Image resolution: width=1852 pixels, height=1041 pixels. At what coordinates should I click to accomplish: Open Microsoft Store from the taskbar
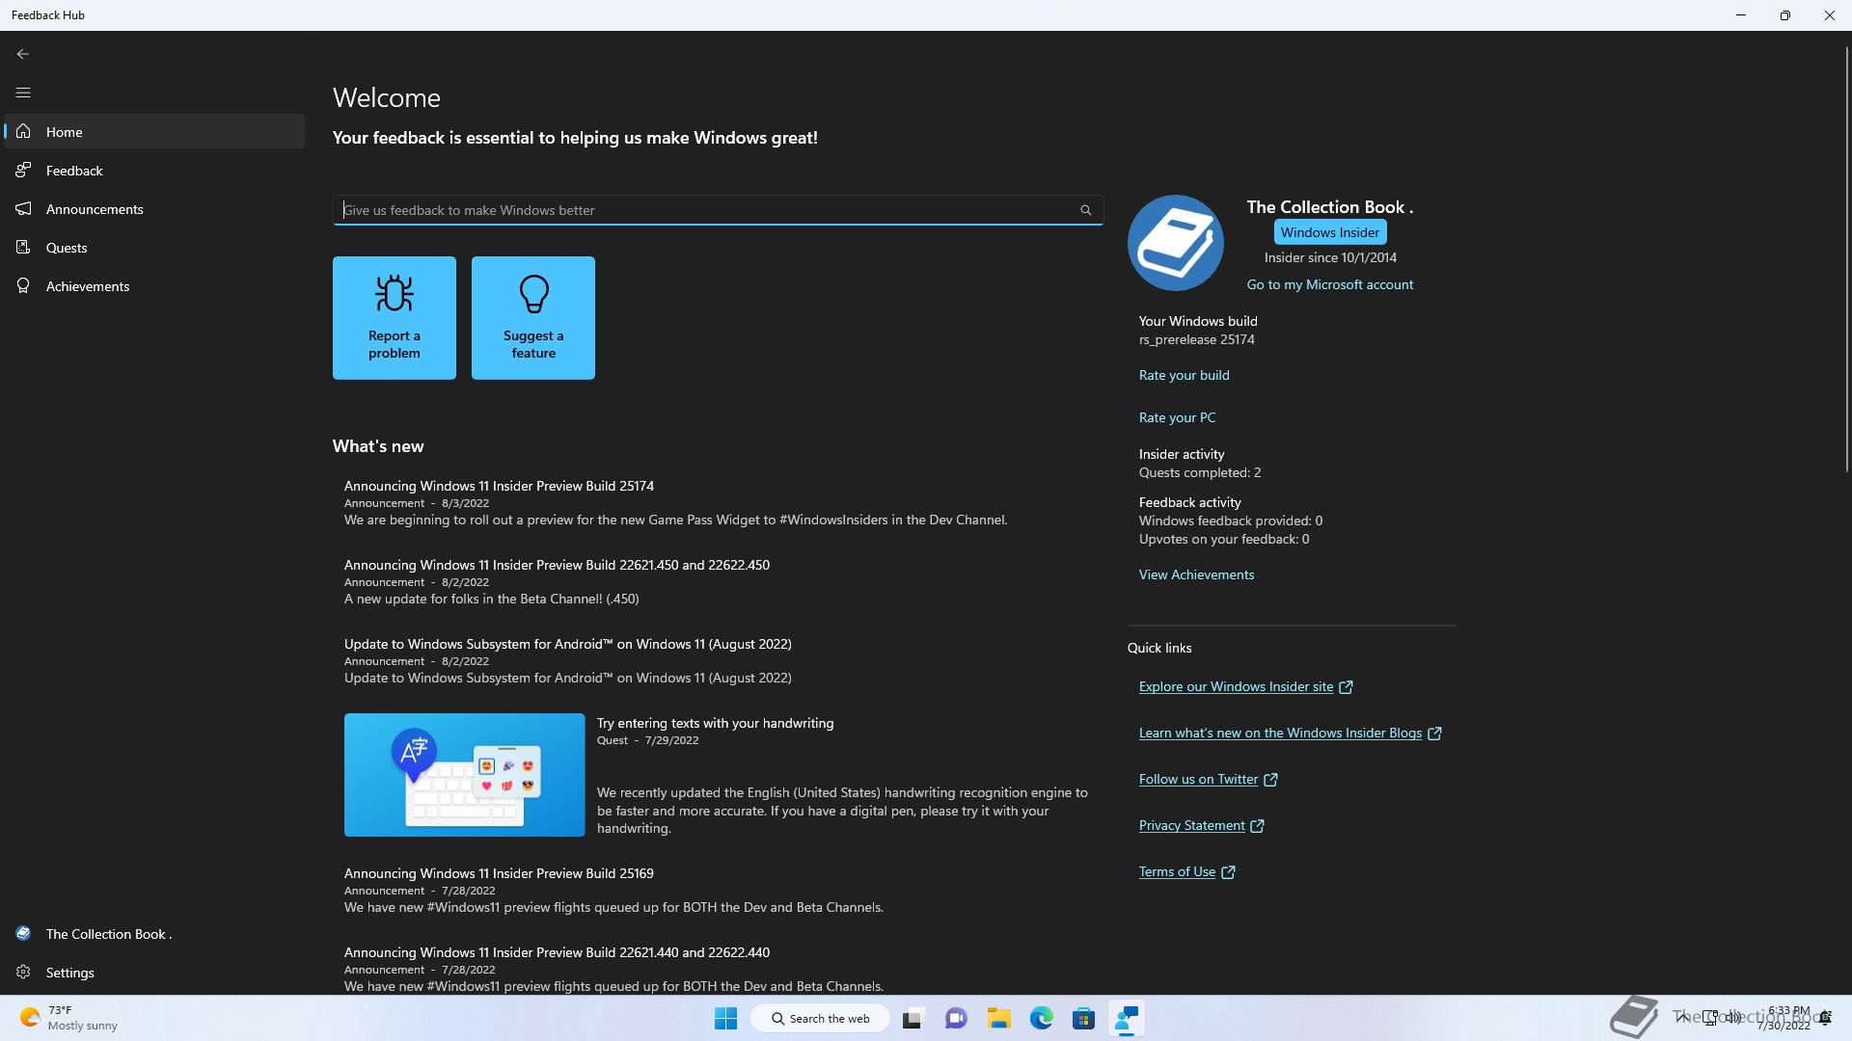1083,1018
